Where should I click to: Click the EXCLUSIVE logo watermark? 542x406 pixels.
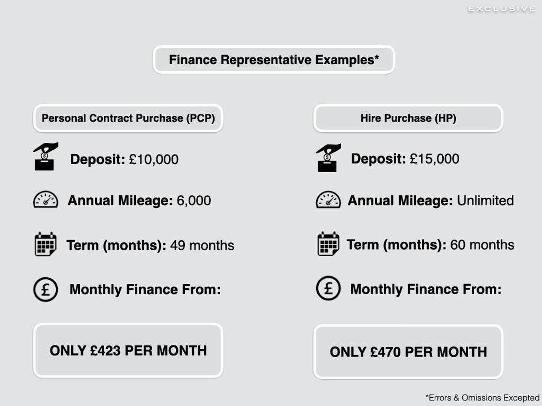point(502,9)
